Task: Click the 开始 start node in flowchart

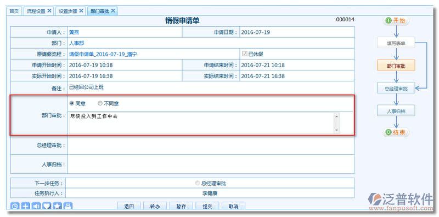Action: tap(396, 20)
